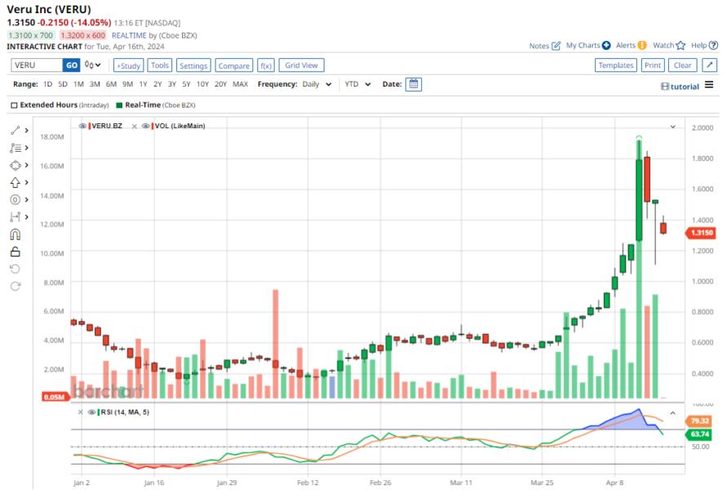727x490 pixels.
Task: Select the measure range tool
Action: (x=16, y=216)
